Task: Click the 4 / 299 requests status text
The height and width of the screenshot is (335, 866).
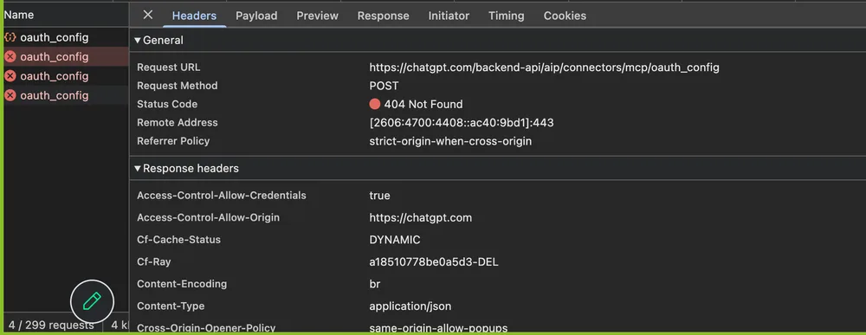Action: pos(51,325)
